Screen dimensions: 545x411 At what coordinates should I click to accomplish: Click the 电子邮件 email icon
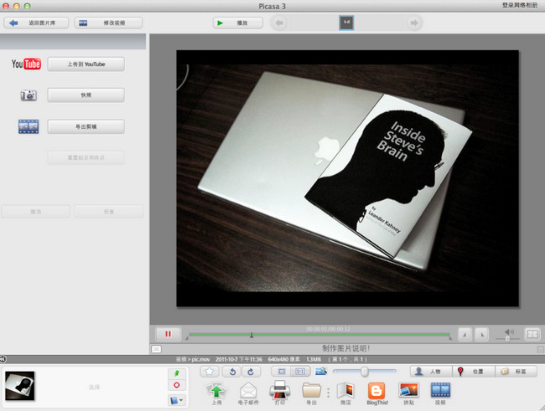click(x=248, y=393)
